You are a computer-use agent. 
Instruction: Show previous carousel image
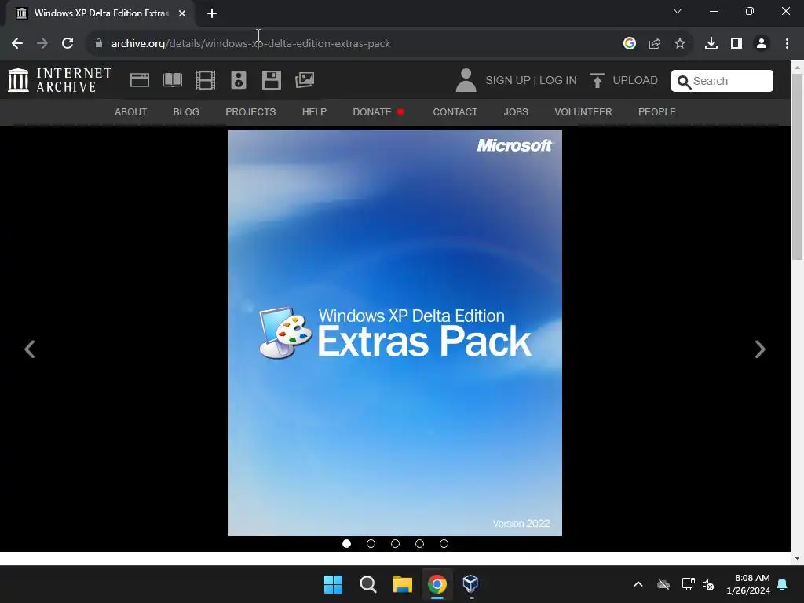click(x=30, y=349)
